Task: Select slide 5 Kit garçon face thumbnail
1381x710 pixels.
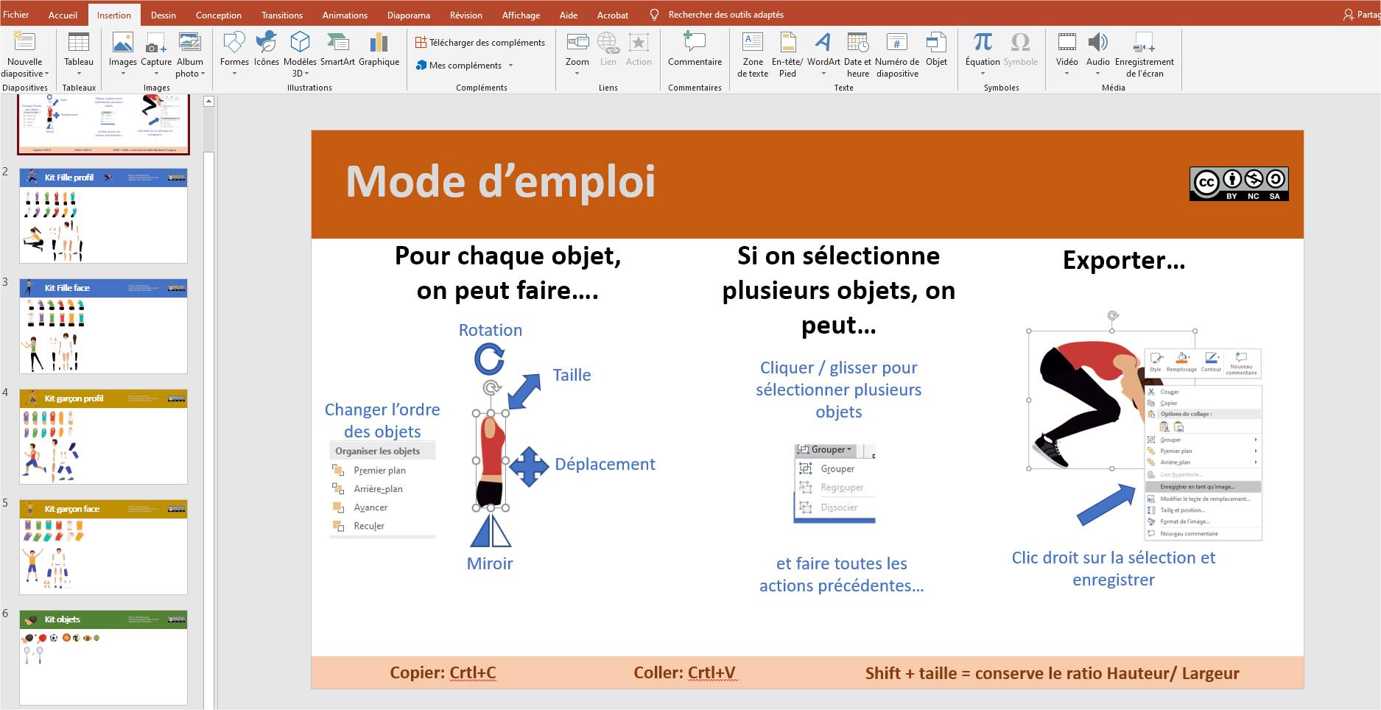Action: (103, 547)
